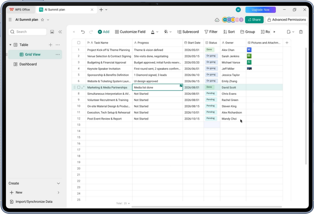Click the sidebar Search field
The height and width of the screenshot is (214, 314).
[27, 32]
